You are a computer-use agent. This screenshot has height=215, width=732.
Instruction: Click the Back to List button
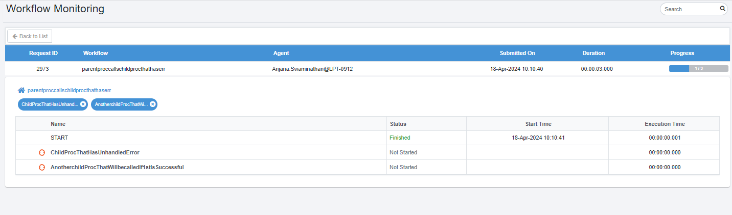[30, 36]
